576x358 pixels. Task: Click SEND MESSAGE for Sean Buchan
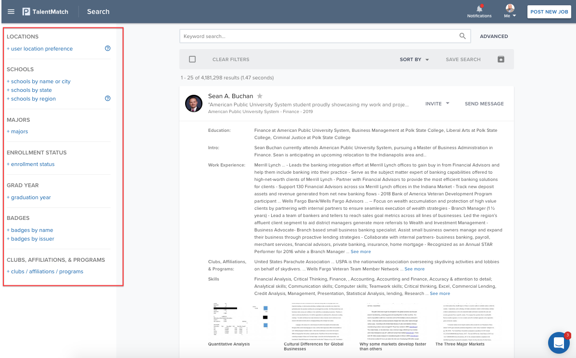[484, 103]
